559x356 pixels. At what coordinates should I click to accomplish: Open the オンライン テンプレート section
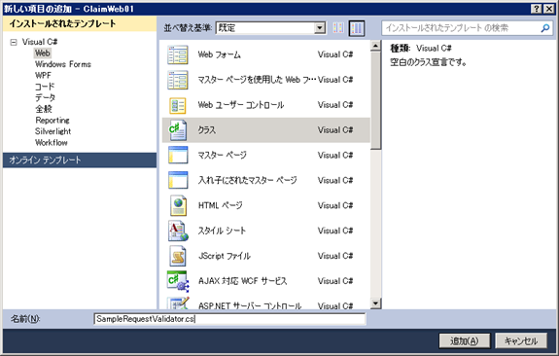80,160
